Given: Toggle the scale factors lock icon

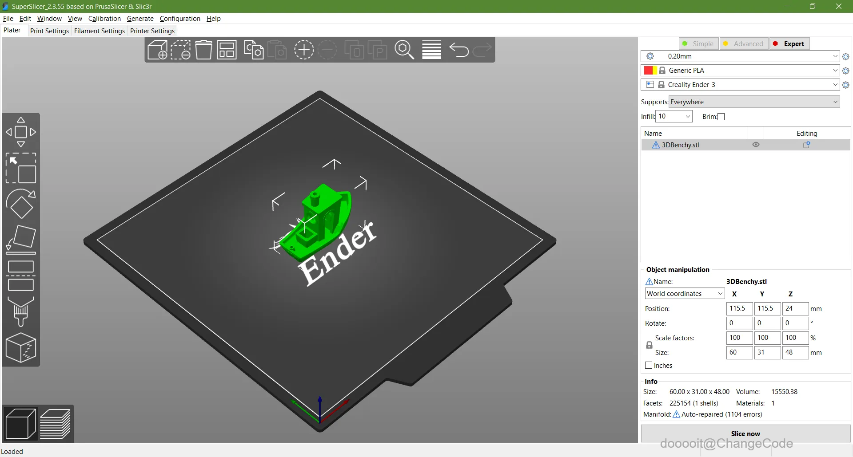Looking at the screenshot, I should (x=649, y=345).
